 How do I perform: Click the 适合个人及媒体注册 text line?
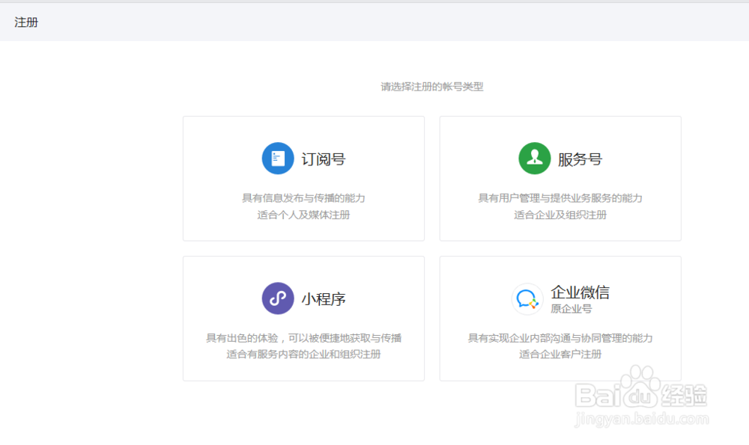point(303,215)
